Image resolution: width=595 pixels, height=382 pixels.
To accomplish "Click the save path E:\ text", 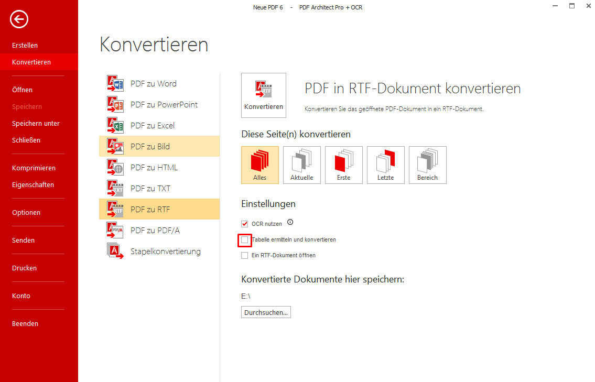I will click(x=246, y=296).
